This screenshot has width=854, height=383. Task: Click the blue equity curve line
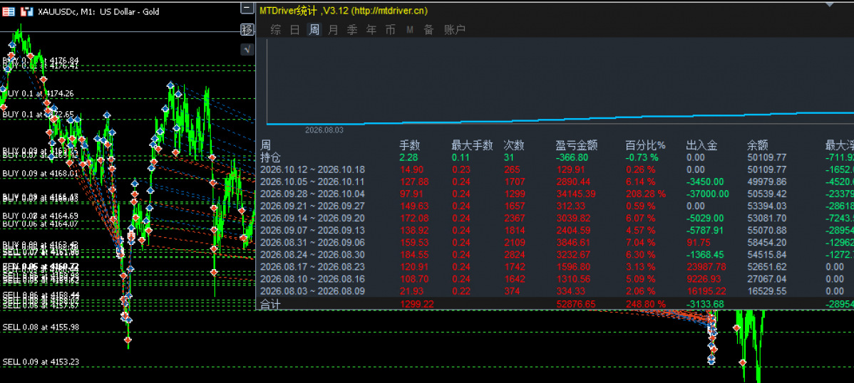point(560,118)
